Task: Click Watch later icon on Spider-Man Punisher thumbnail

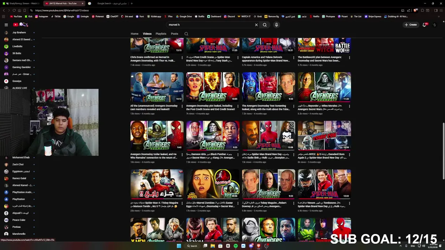Action: click(291, 125)
